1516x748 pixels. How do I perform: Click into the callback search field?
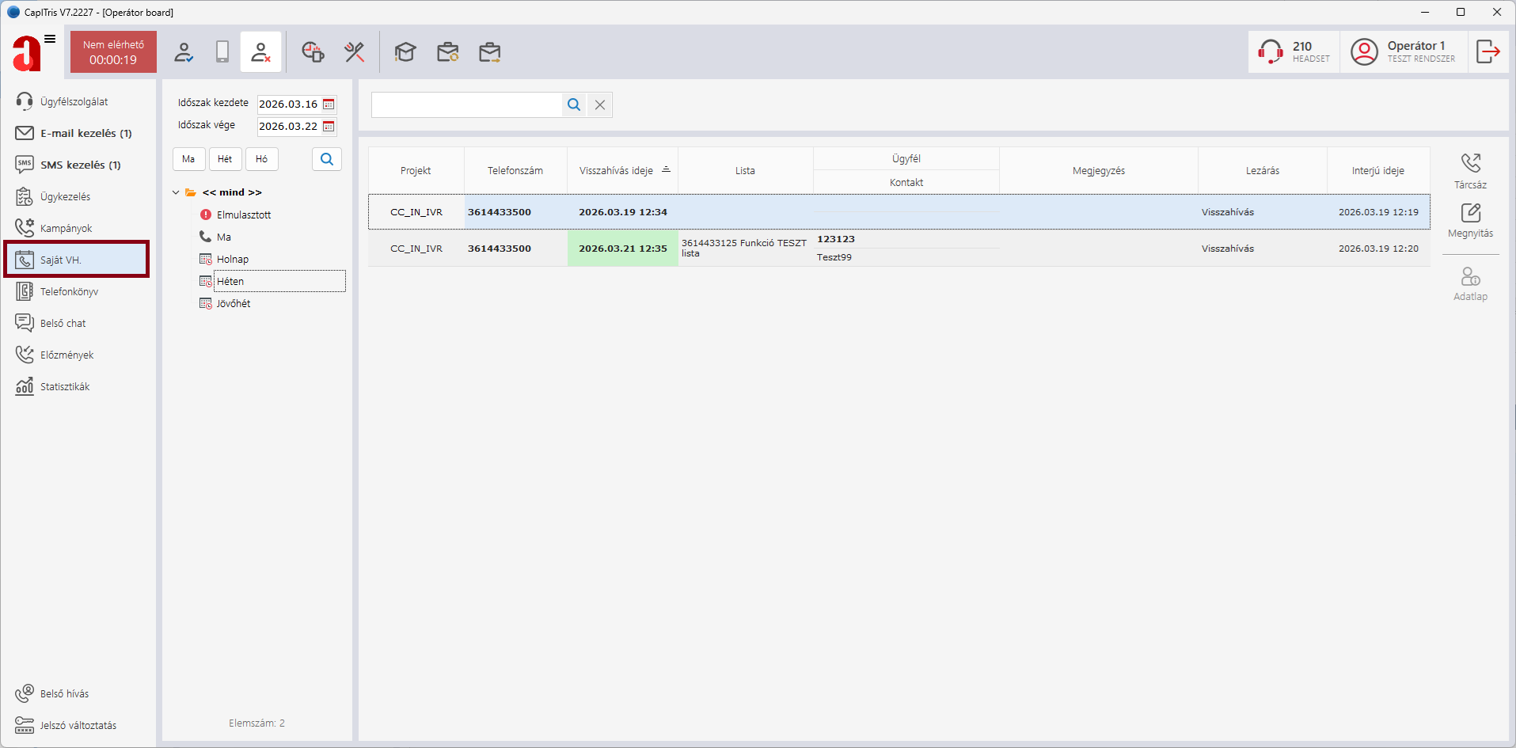(x=466, y=104)
